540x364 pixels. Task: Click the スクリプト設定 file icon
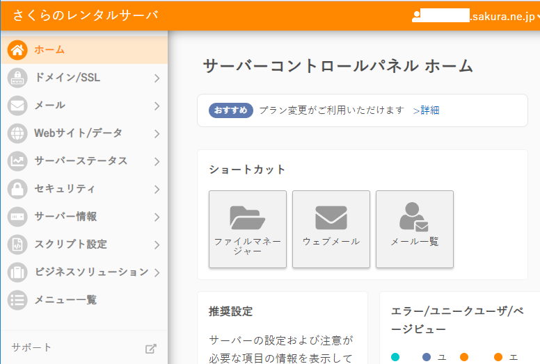(x=17, y=245)
